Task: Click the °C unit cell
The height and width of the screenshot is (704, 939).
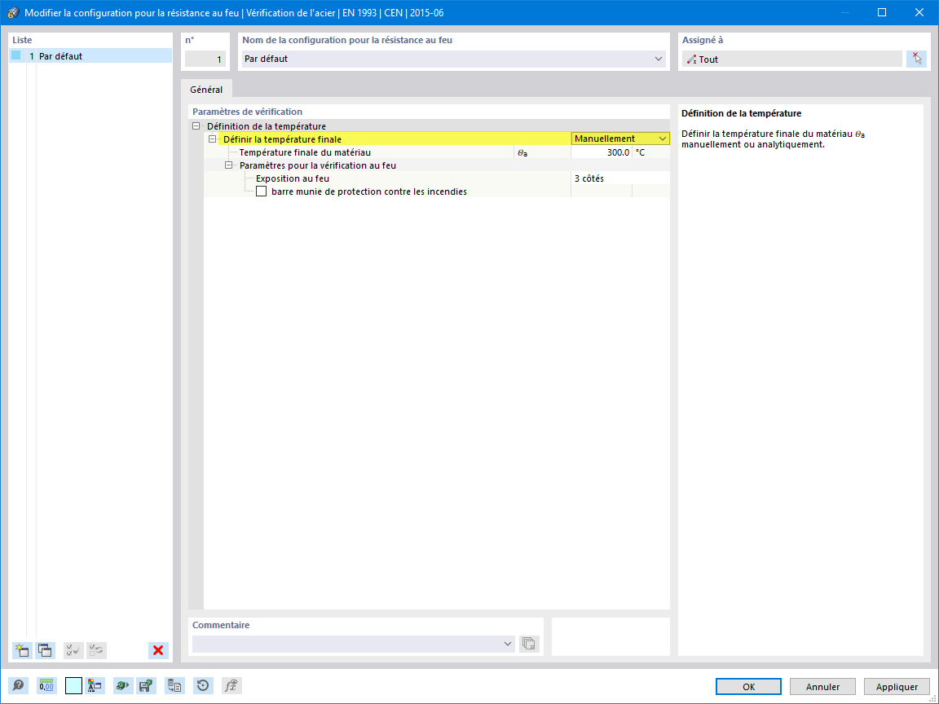Action: pos(651,152)
